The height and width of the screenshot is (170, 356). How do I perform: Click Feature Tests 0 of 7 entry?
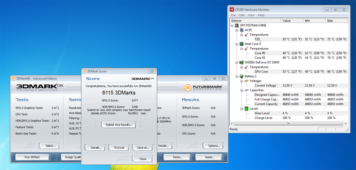tap(37, 127)
